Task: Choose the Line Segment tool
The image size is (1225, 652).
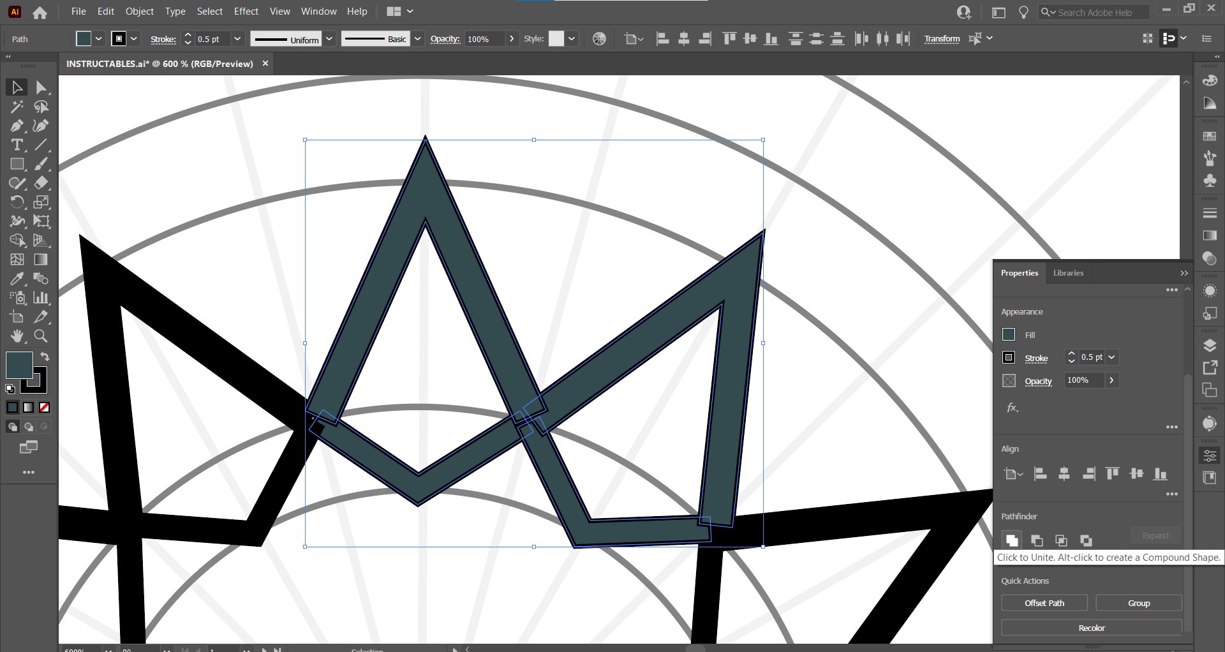Action: pyautogui.click(x=41, y=145)
